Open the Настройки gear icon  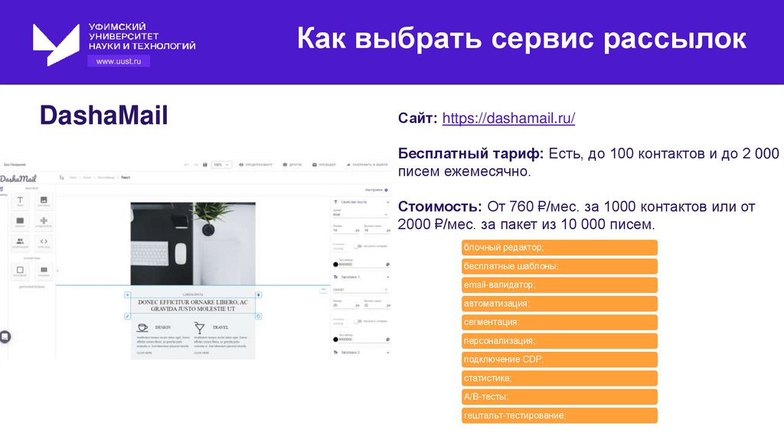(386, 190)
